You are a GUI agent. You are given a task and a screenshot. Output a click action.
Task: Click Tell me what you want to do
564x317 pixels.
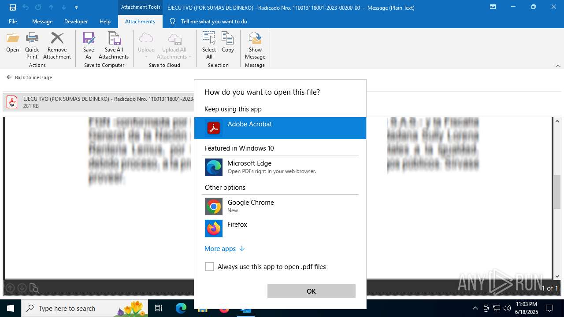coord(209,21)
